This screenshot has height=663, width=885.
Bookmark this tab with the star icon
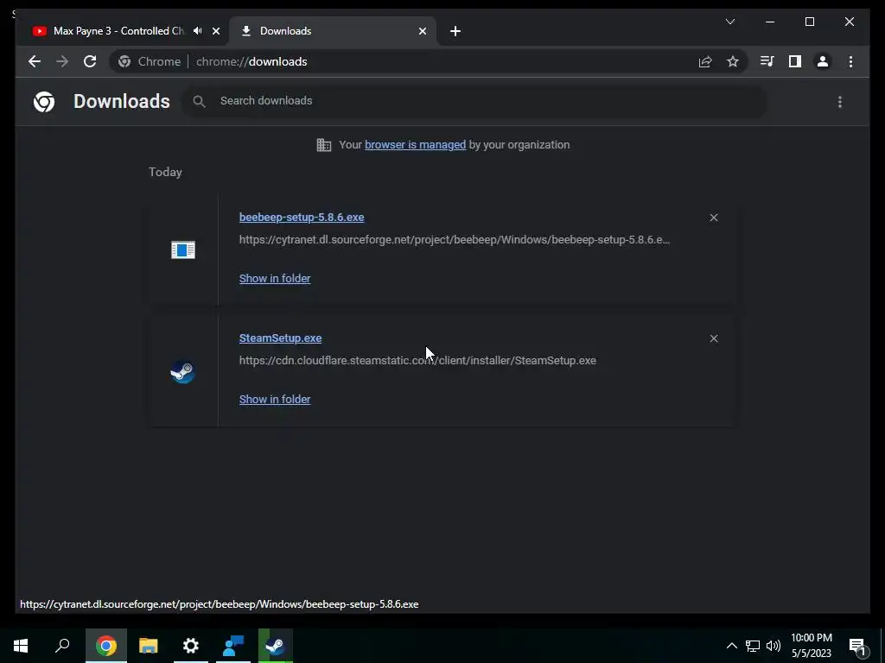733,61
